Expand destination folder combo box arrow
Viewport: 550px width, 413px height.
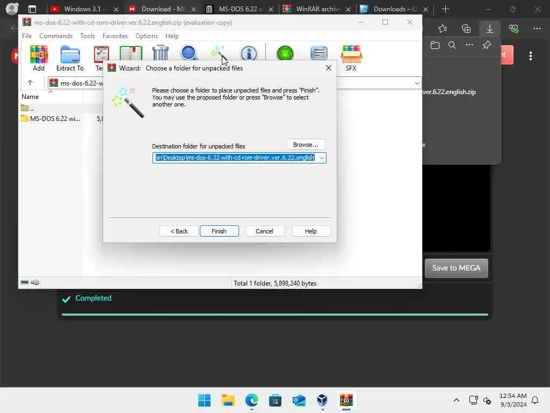[321, 158]
